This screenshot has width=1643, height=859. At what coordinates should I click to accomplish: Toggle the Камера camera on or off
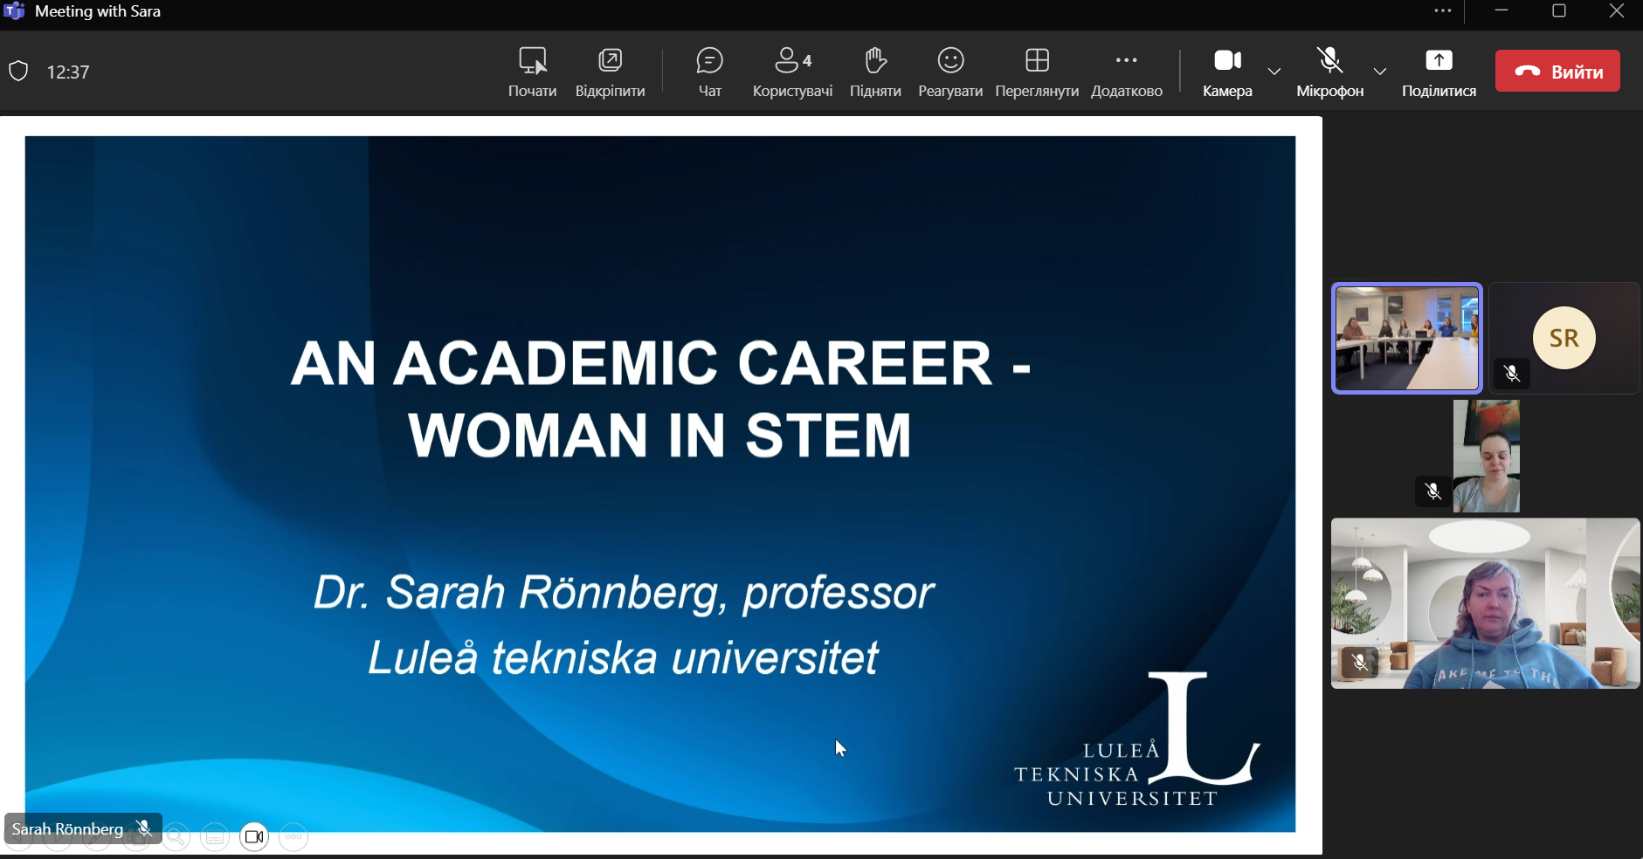(1227, 72)
